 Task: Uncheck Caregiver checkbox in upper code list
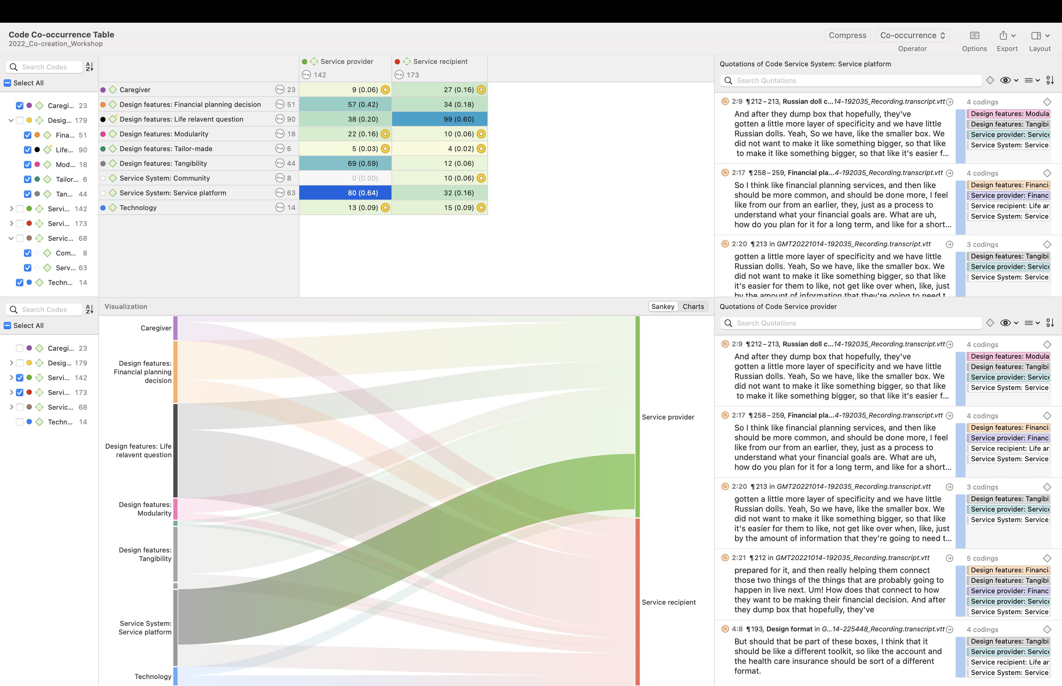(20, 106)
